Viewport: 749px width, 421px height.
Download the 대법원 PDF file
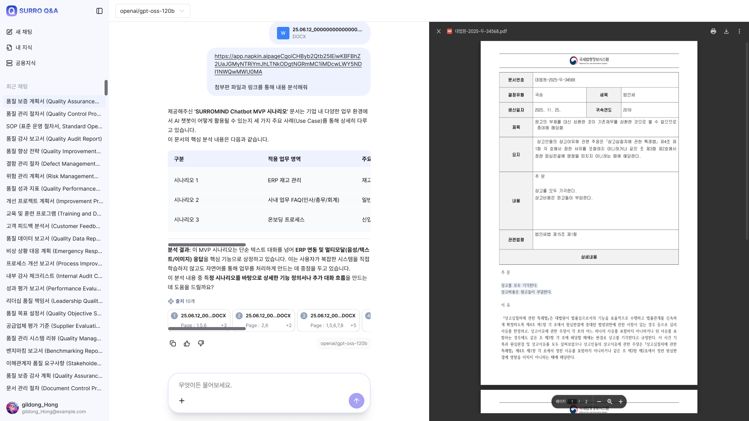coord(726,31)
